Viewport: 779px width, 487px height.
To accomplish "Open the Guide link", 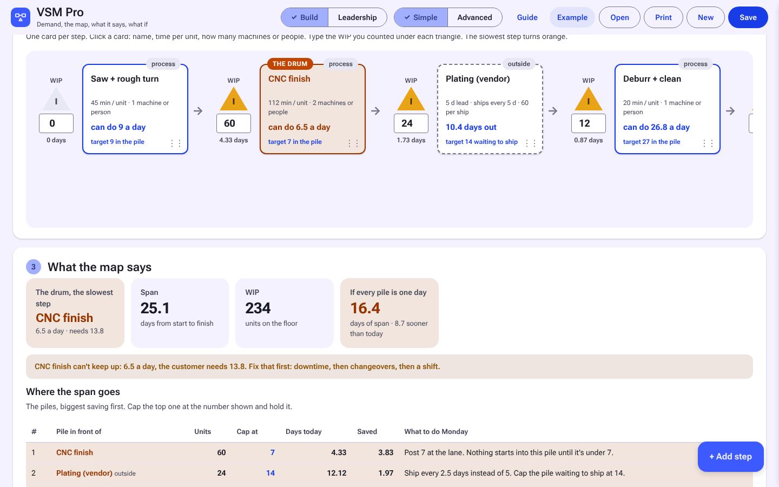I will 527,17.
